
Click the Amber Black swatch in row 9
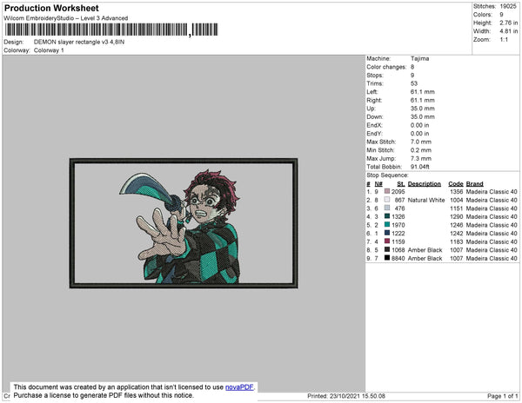click(387, 258)
